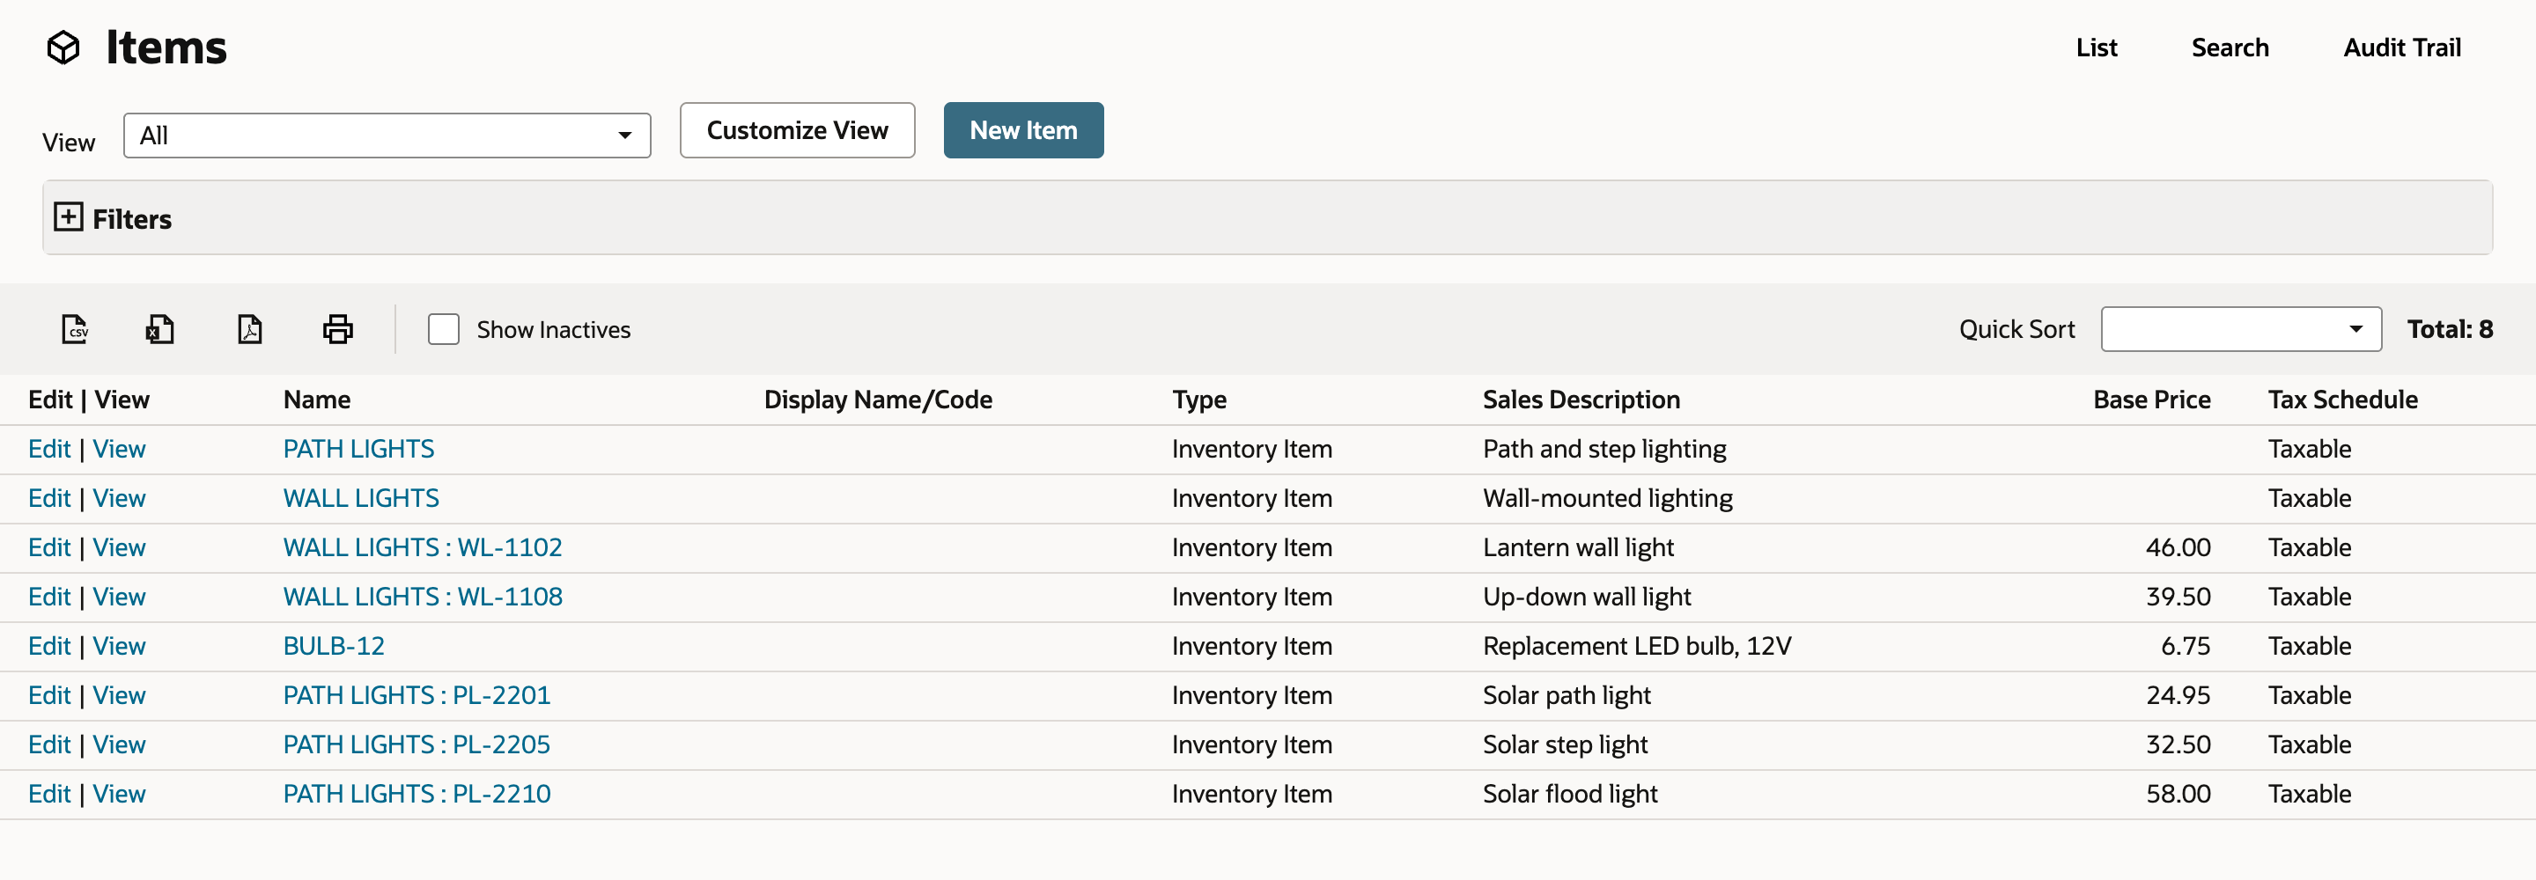2536x880 pixels.
Task: Go to the List menu item
Action: [x=2096, y=48]
